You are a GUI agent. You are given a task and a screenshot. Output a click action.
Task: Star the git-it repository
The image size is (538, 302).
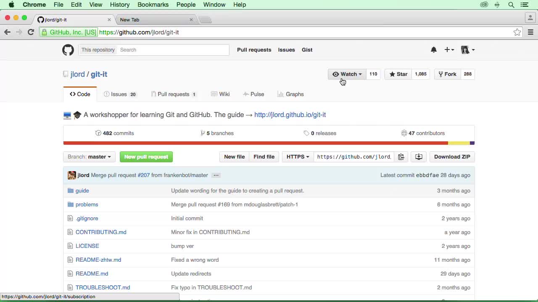pos(398,74)
